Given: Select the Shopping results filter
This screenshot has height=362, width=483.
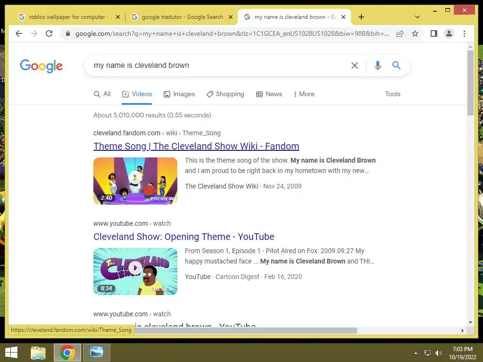Looking at the screenshot, I should click(225, 94).
